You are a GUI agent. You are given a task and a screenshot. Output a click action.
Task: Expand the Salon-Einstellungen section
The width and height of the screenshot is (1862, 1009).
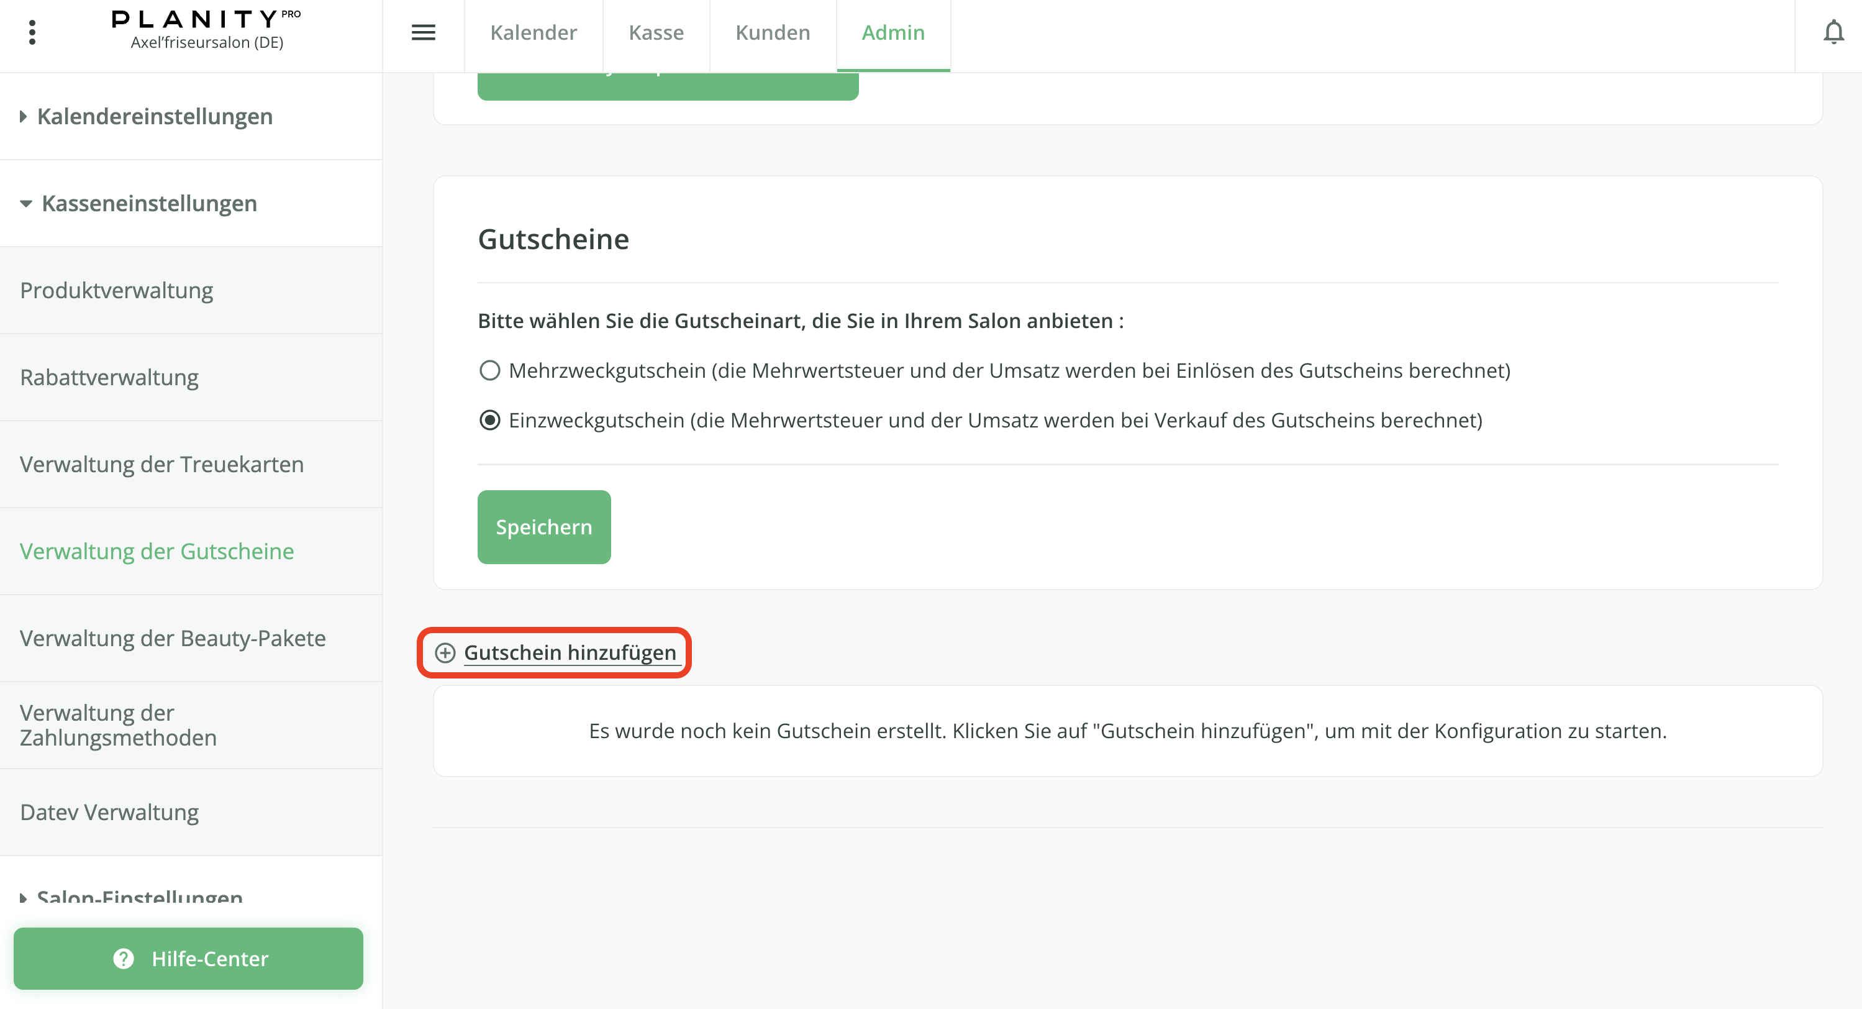pos(139,897)
